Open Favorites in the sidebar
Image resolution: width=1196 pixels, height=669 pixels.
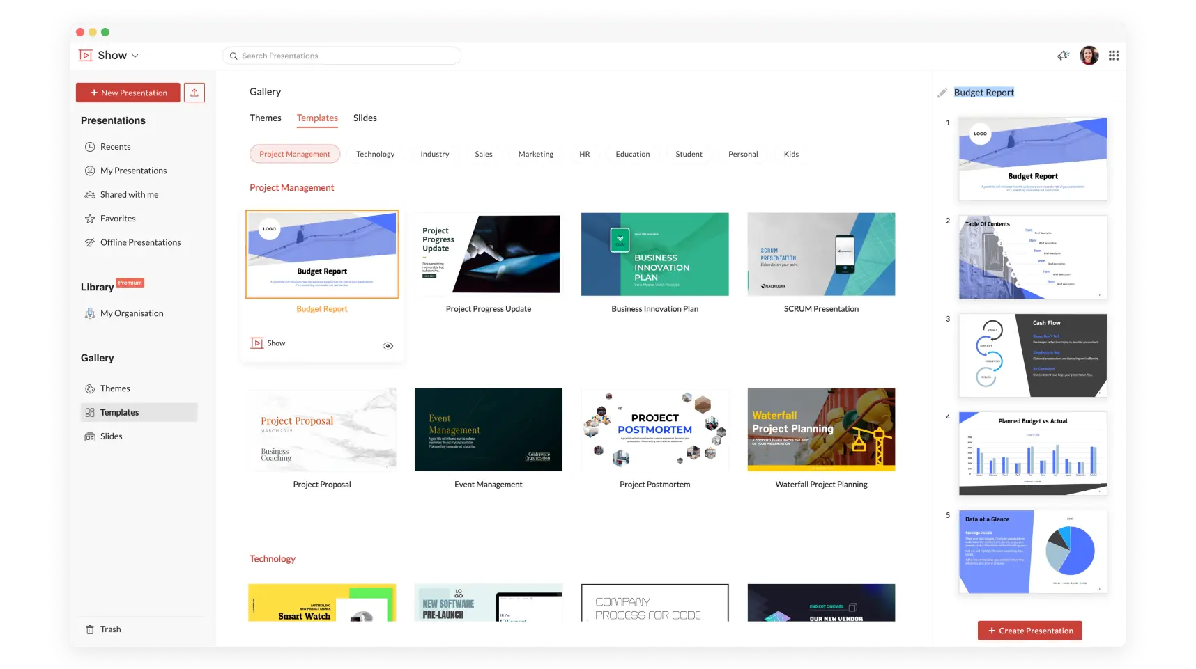117,218
